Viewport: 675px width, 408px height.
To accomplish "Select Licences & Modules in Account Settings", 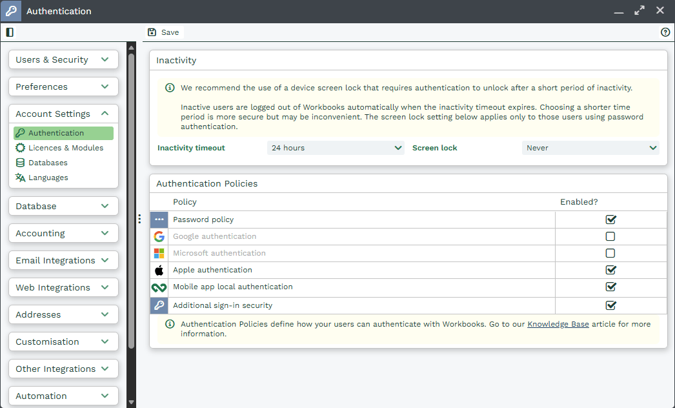I will 65,148.
